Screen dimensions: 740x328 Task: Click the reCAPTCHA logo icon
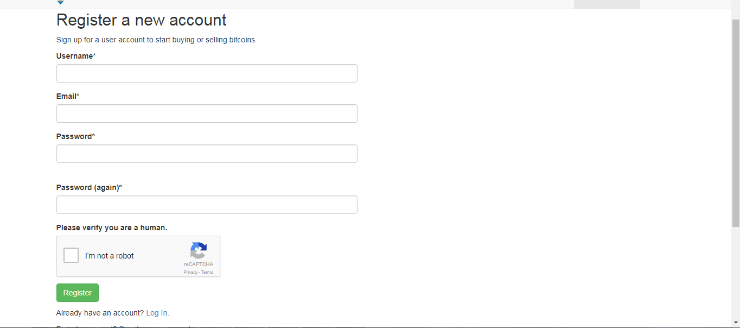tap(199, 250)
